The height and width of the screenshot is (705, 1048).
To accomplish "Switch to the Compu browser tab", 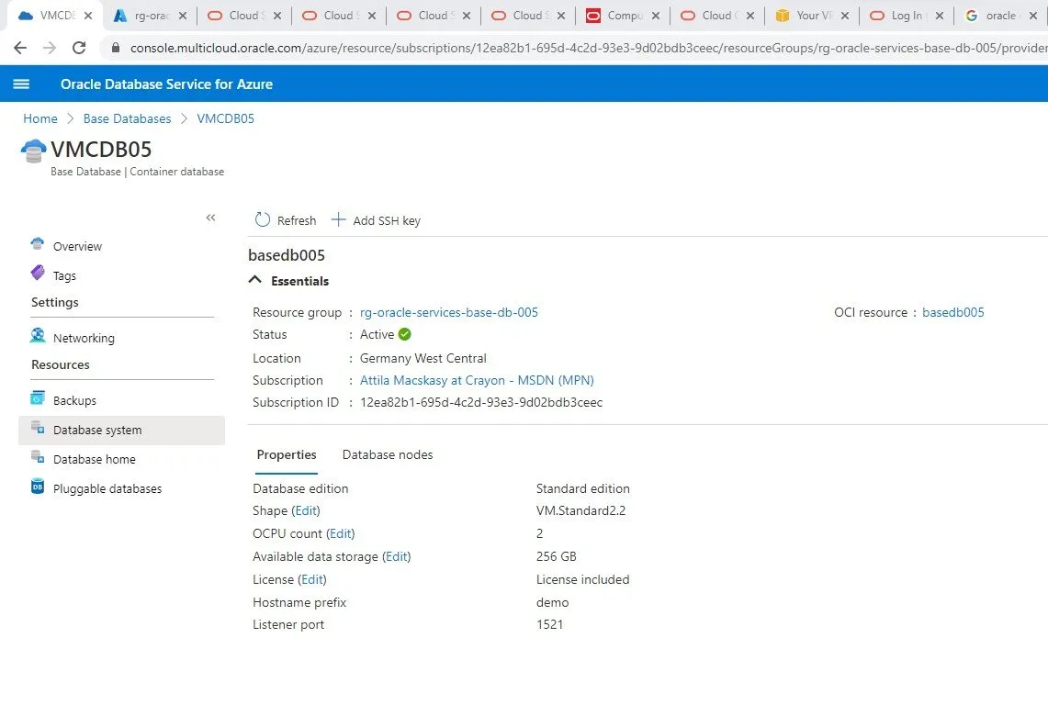I will pos(623,16).
